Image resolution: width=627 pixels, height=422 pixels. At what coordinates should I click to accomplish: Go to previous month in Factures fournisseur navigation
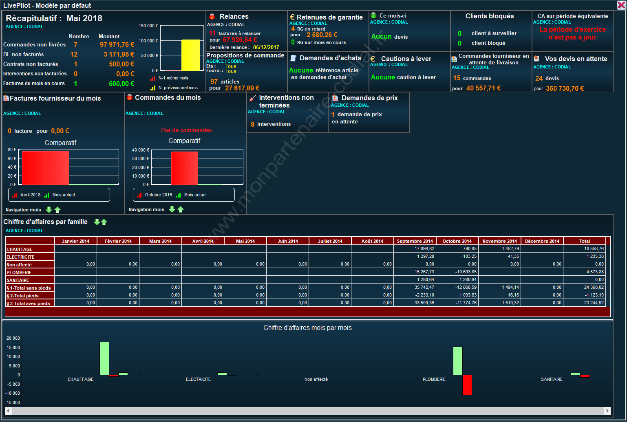tap(49, 210)
